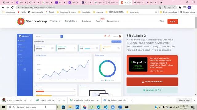The height and width of the screenshot is (110, 197).
Task: Open the Windows Start menu
Action: 3,107
